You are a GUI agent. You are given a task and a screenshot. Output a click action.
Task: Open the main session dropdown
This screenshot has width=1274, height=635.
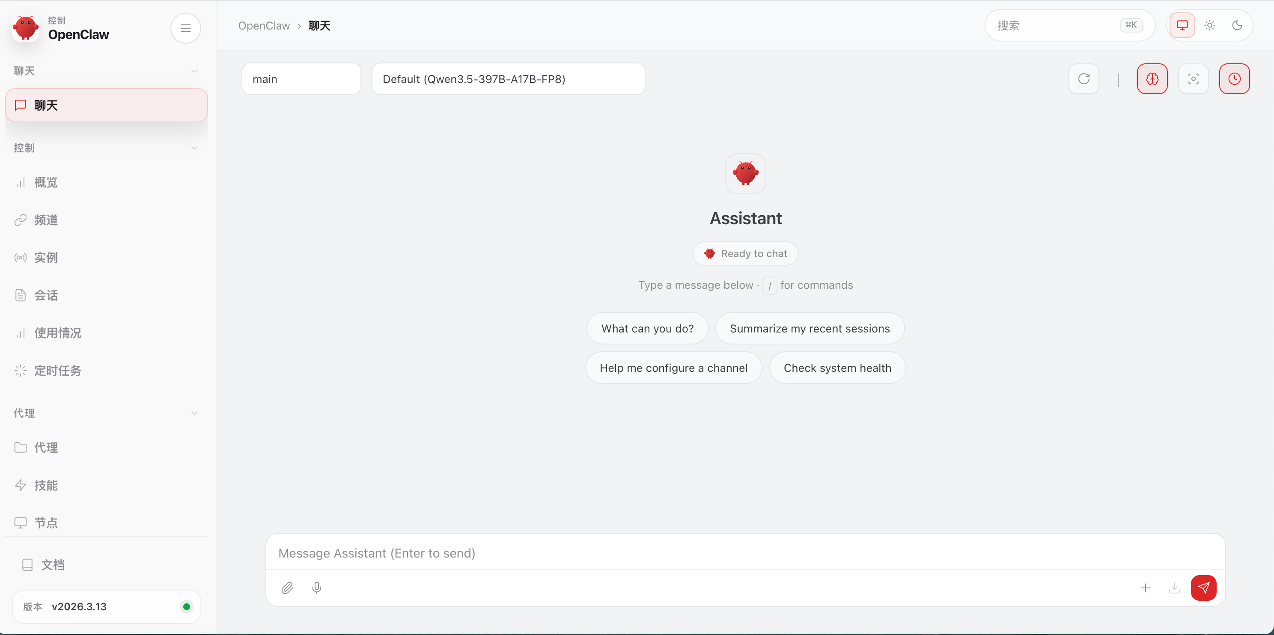tap(301, 79)
